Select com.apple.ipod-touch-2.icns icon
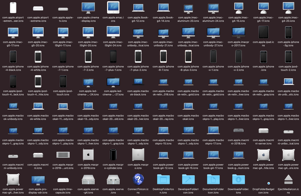Image resolution: width=301 pixels, height=196 pixels. [x=288, y=57]
